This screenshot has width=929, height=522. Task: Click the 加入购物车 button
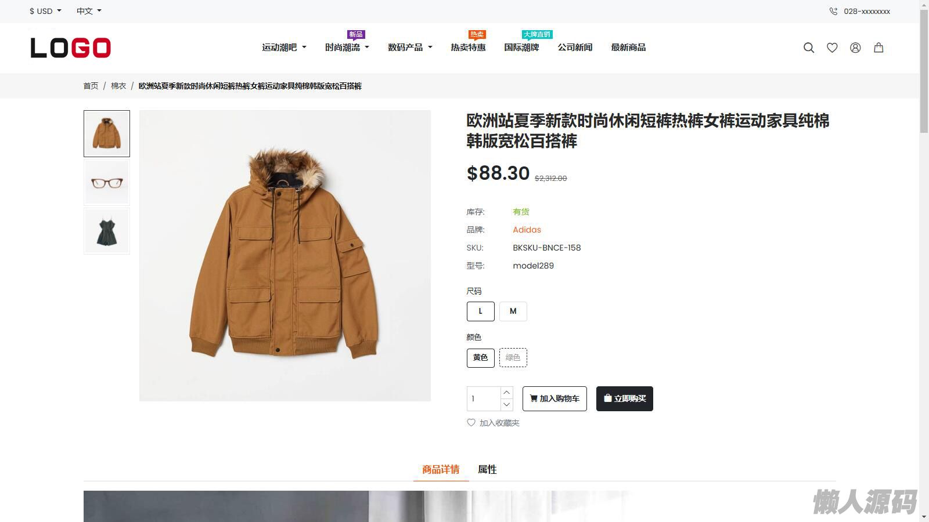pos(554,398)
